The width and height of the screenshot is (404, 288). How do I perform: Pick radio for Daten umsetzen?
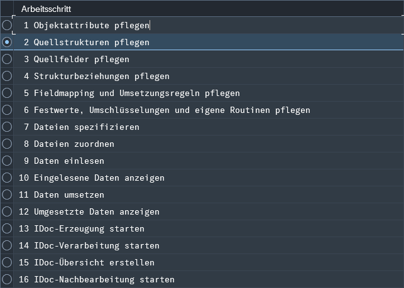coord(7,195)
